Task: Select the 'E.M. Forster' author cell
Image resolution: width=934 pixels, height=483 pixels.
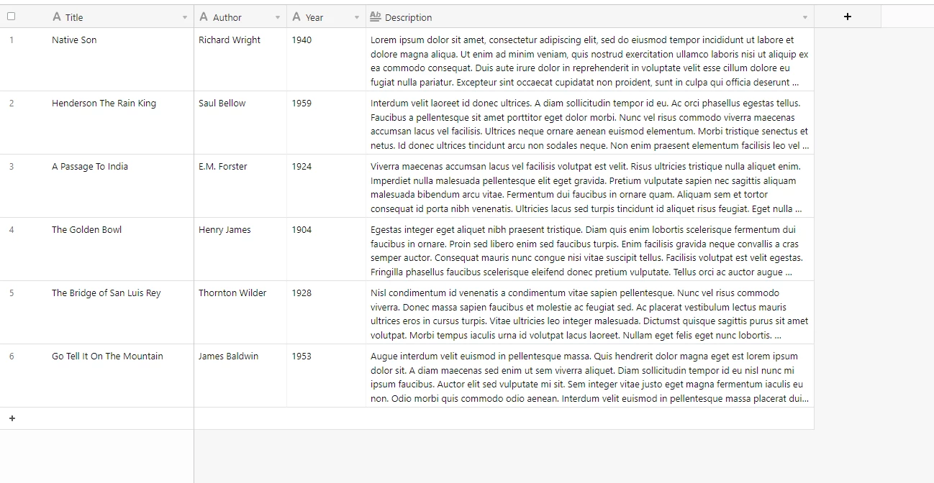Action: pos(240,186)
